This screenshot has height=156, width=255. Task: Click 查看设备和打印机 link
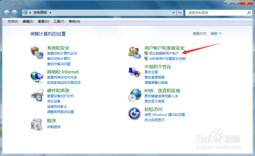60,96
